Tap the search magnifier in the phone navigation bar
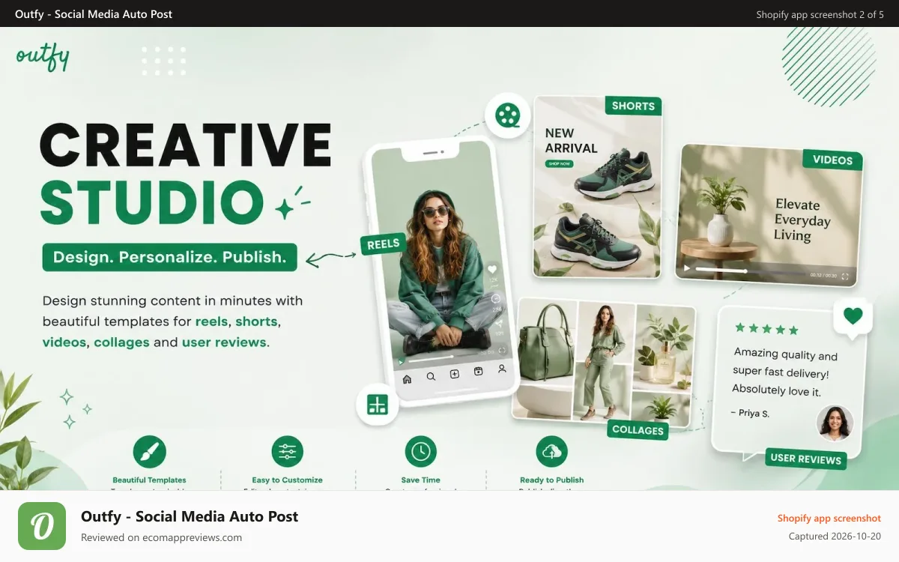The image size is (899, 562). [x=431, y=377]
